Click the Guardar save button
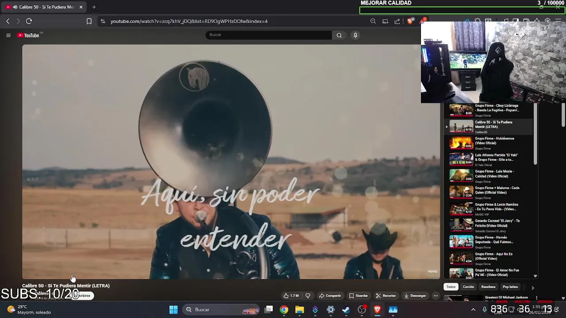The height and width of the screenshot is (318, 566). click(x=358, y=295)
